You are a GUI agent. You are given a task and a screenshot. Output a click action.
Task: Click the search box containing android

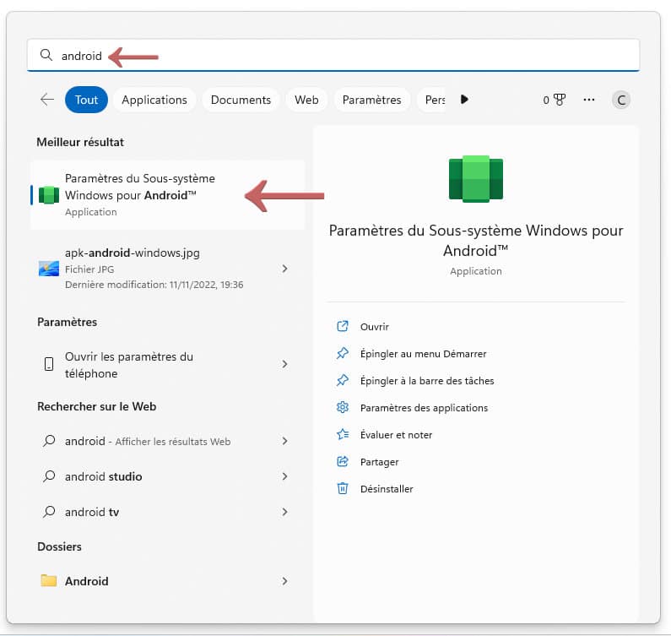[x=333, y=55]
